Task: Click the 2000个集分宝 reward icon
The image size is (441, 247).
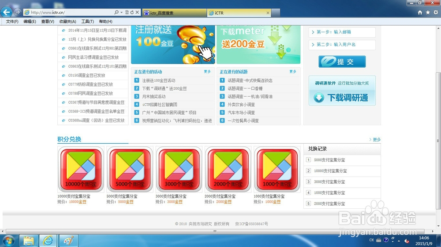Action: [x=228, y=169]
